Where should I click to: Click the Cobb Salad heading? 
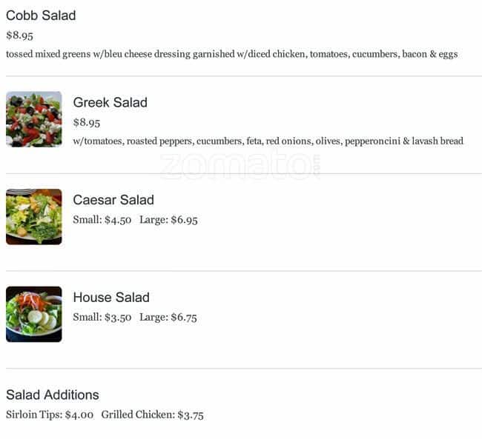pos(41,16)
